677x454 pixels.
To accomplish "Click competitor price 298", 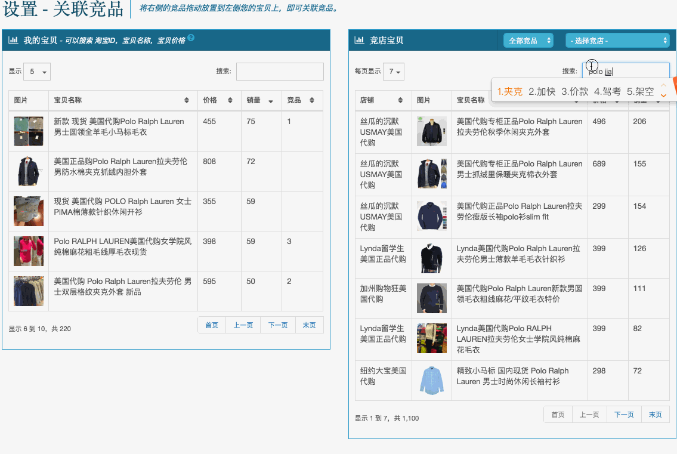I will 599,371.
